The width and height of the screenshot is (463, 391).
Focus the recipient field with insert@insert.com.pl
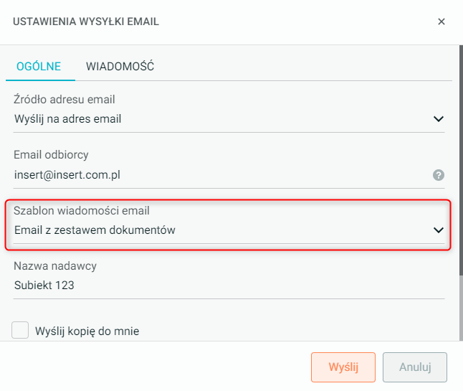tap(215, 174)
